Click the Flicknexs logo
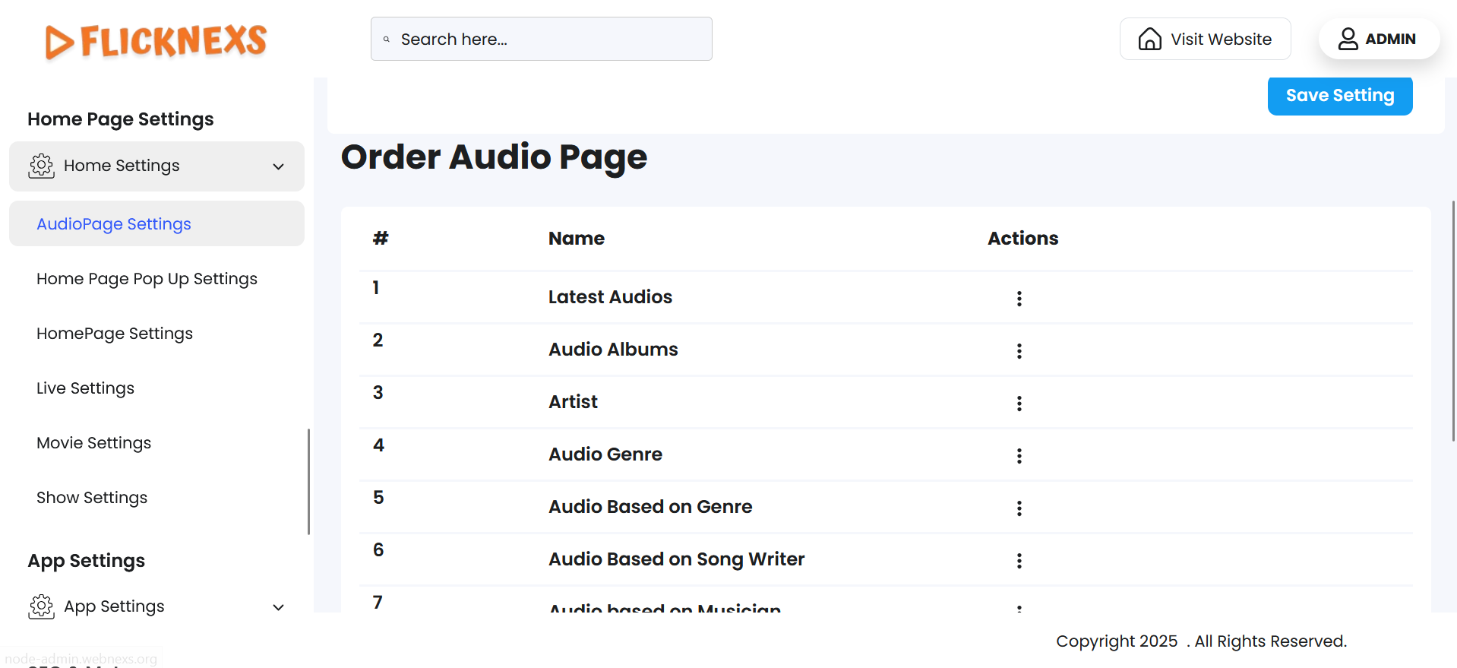This screenshot has width=1457, height=668. pyautogui.click(x=156, y=41)
